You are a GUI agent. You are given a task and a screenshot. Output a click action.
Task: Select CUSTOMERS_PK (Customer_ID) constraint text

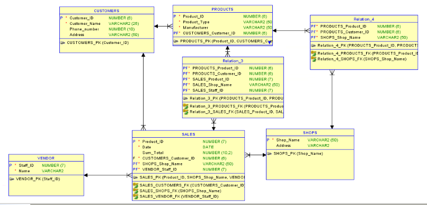[98, 43]
